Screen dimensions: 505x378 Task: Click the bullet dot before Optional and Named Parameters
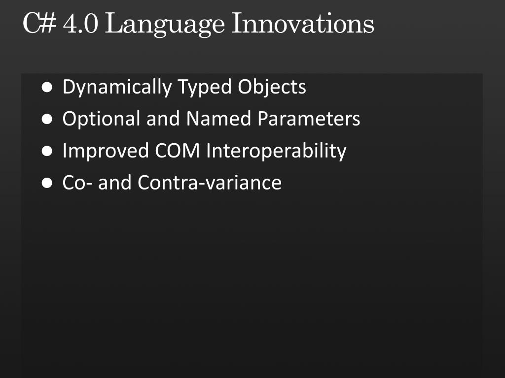click(x=47, y=119)
